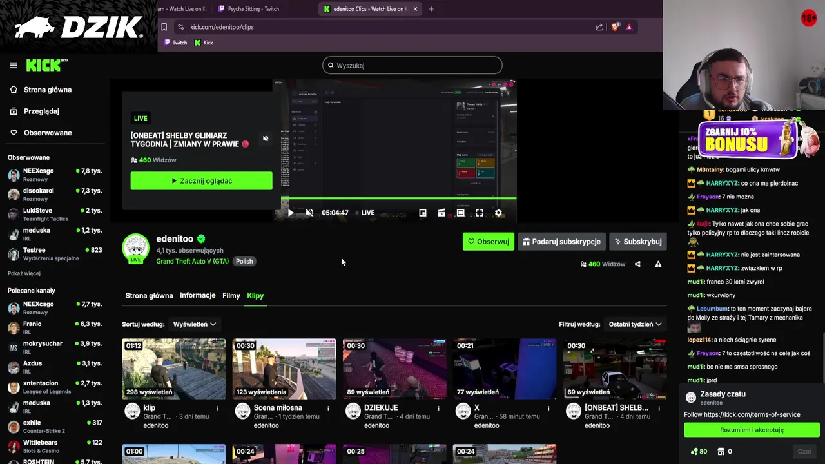Focus the Wyszukaj search field

[412, 65]
